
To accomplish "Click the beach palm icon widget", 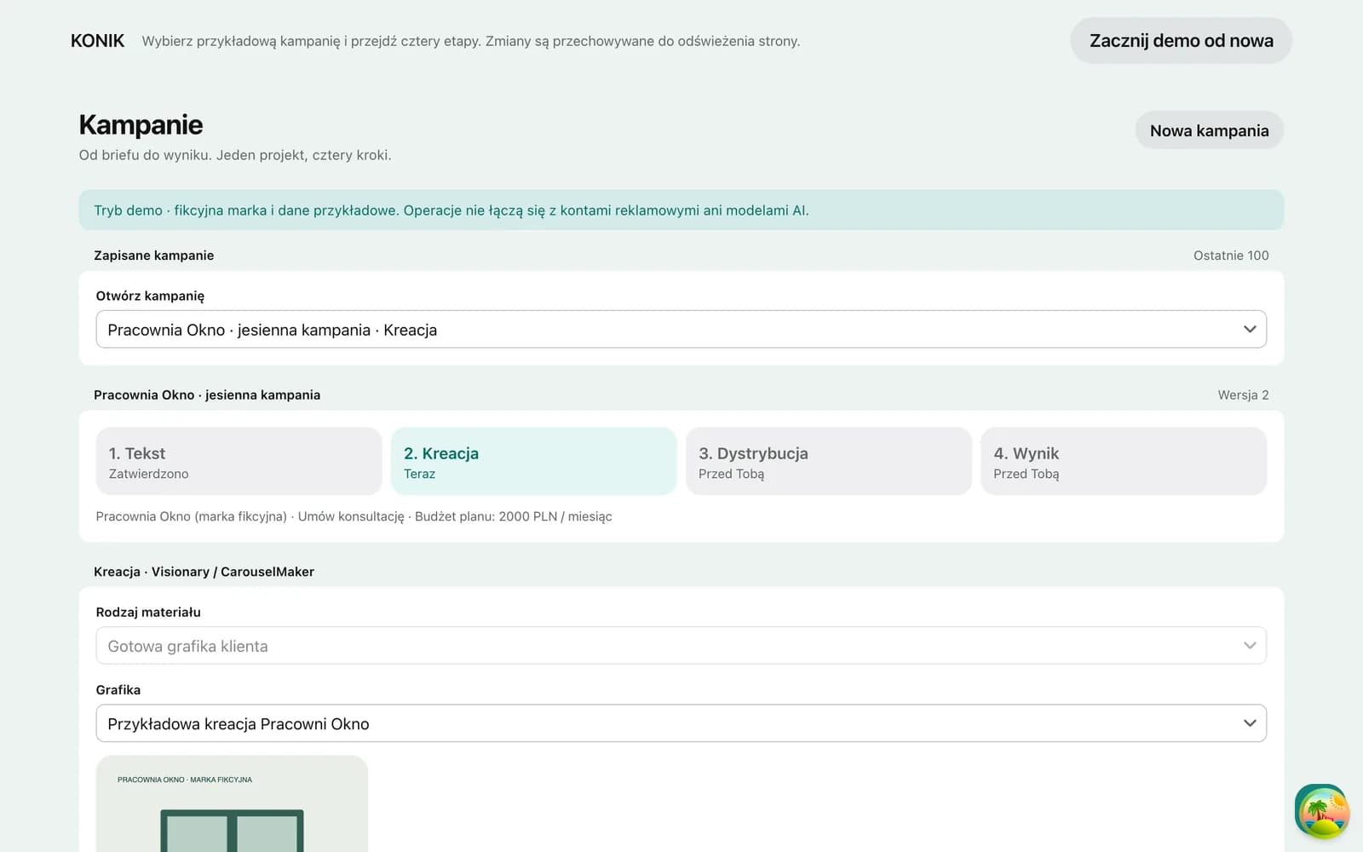I will (x=1321, y=811).
